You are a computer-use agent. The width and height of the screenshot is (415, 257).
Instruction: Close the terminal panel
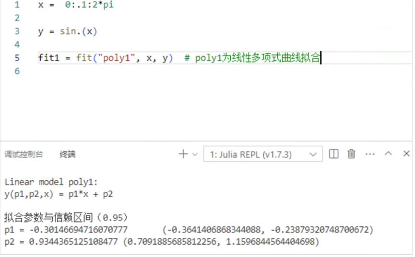(406, 153)
